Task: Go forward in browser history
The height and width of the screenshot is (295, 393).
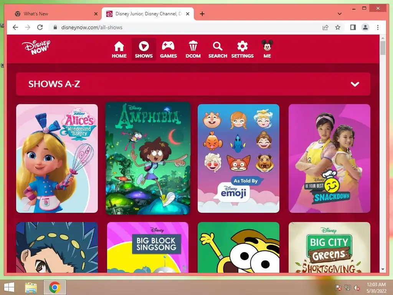Action: 28,27
